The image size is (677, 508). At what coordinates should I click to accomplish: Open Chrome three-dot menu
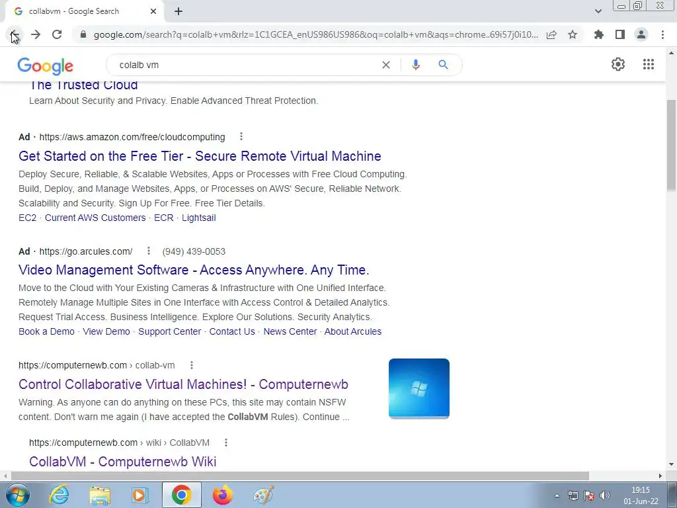pos(662,34)
